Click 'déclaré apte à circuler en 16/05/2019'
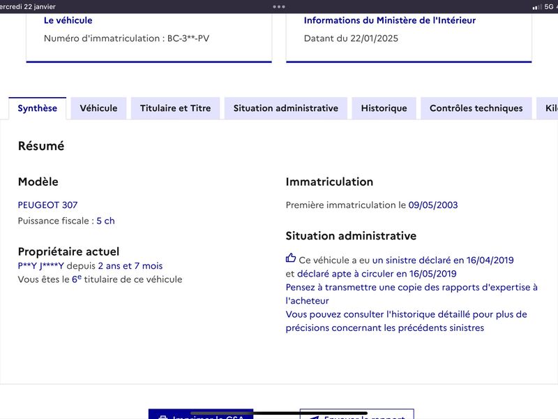The width and height of the screenshot is (558, 419). pyautogui.click(x=377, y=274)
